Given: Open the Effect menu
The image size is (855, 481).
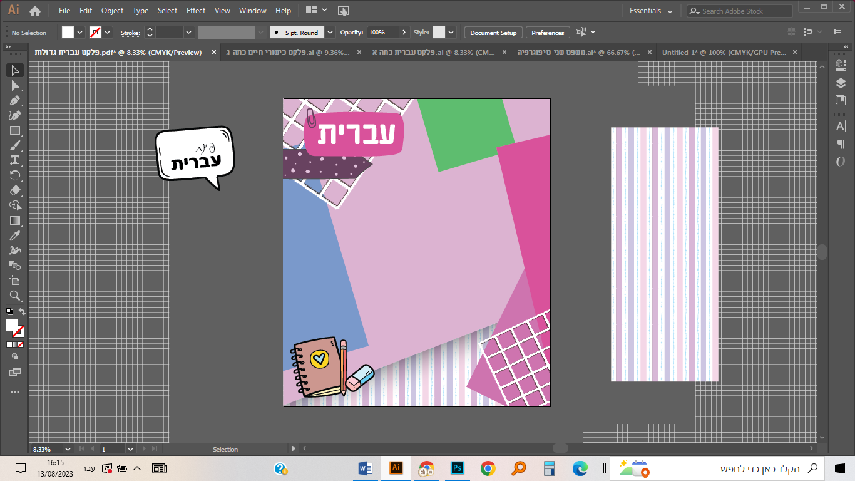Looking at the screenshot, I should [x=196, y=11].
